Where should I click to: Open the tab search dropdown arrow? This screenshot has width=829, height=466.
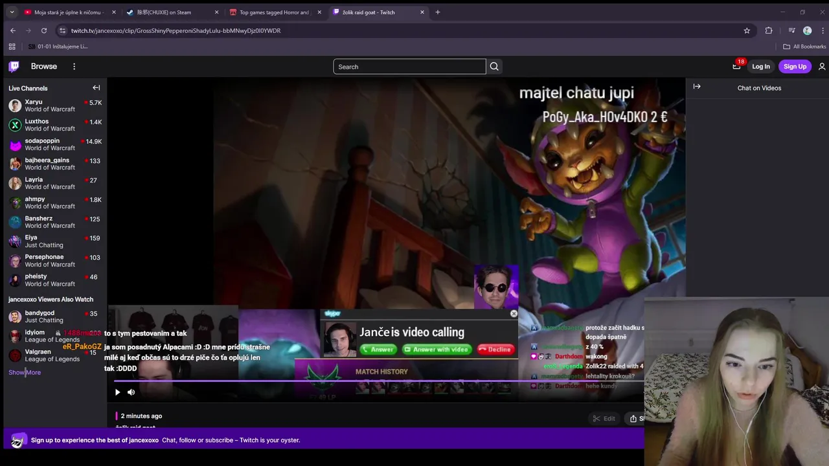pyautogui.click(x=12, y=12)
